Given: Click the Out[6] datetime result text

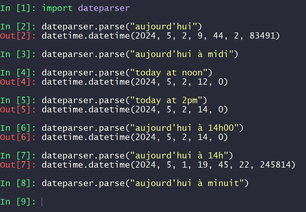Looking at the screenshot, I should 135,137.
